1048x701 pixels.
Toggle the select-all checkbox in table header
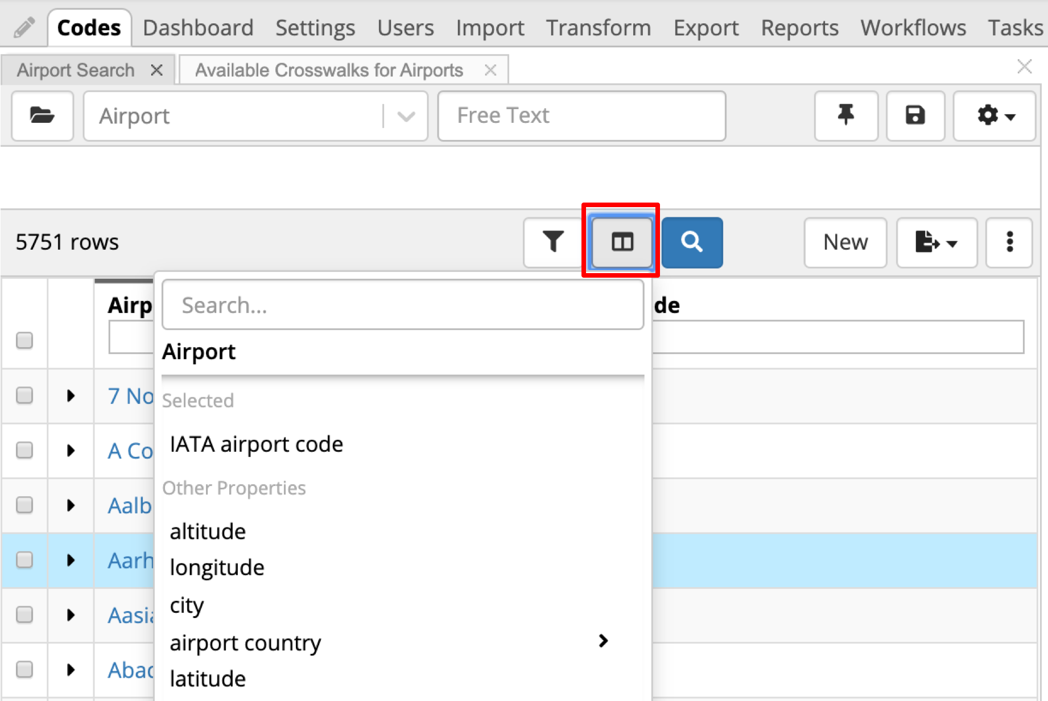click(x=24, y=339)
